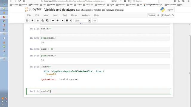This screenshot has width=191, height=107.
Task: Open browser hamburger menu
Action: click(188, 1)
